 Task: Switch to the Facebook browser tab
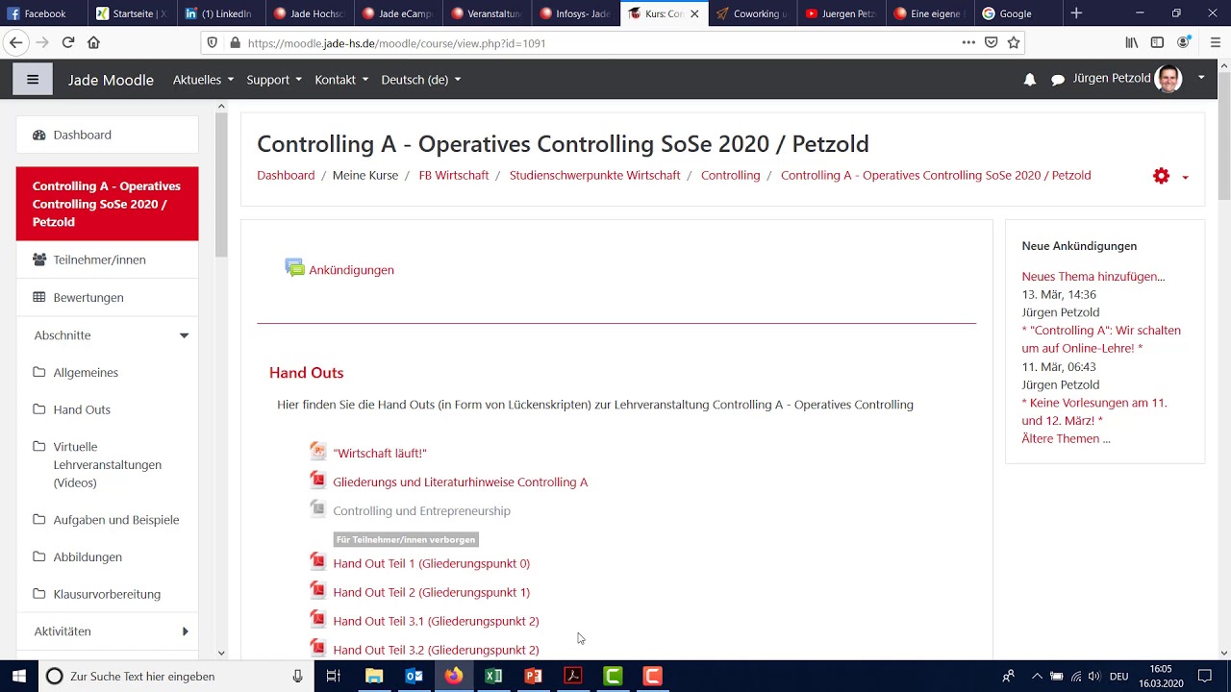click(44, 13)
